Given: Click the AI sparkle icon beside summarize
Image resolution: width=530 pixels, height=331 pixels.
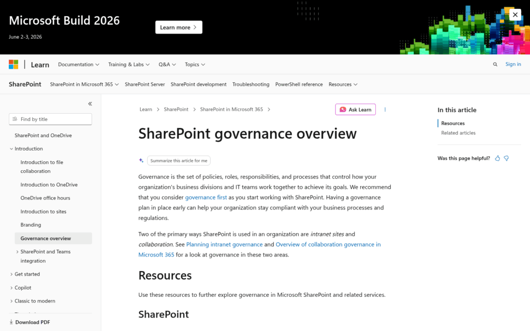Looking at the screenshot, I should [x=141, y=160].
